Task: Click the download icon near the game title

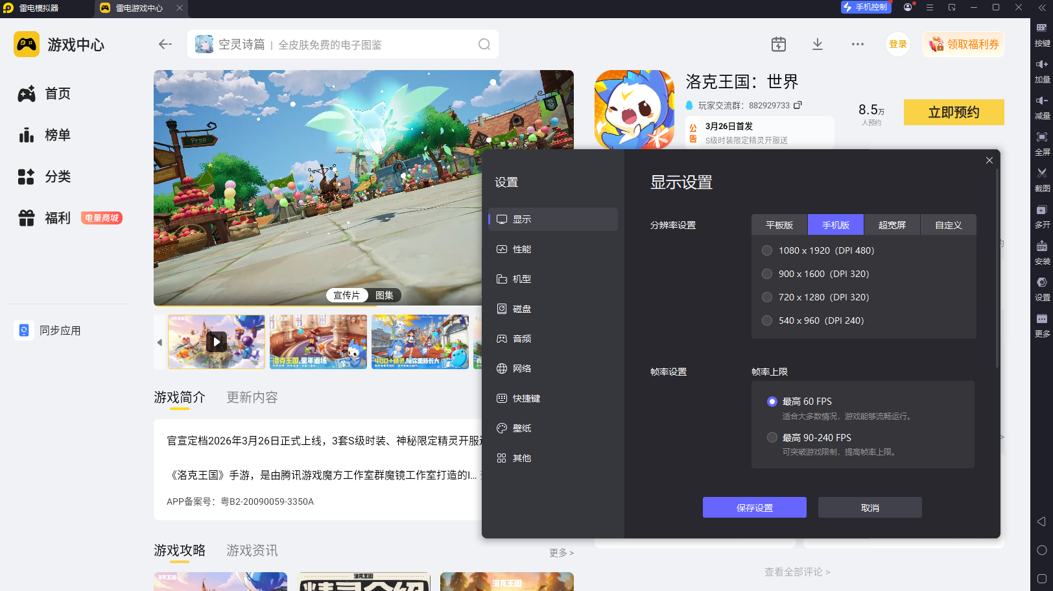Action: pyautogui.click(x=817, y=44)
